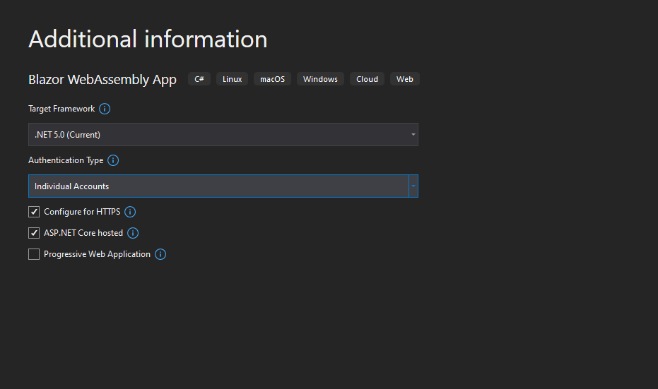
Task: Click the Cloud project type tag
Action: (368, 79)
